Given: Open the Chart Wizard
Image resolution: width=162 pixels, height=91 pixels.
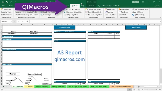Looking at the screenshot, I should [x=124, y=9].
